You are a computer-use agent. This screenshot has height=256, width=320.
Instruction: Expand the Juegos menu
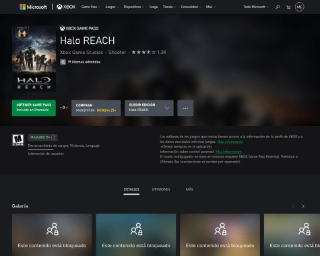point(112,7)
